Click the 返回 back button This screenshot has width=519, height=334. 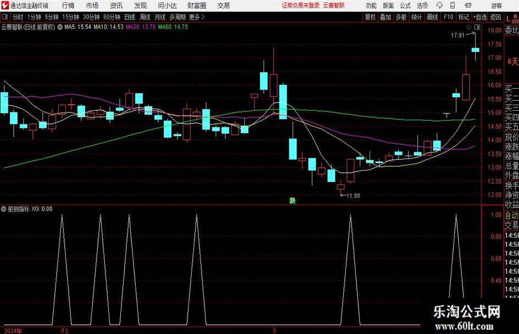click(495, 17)
